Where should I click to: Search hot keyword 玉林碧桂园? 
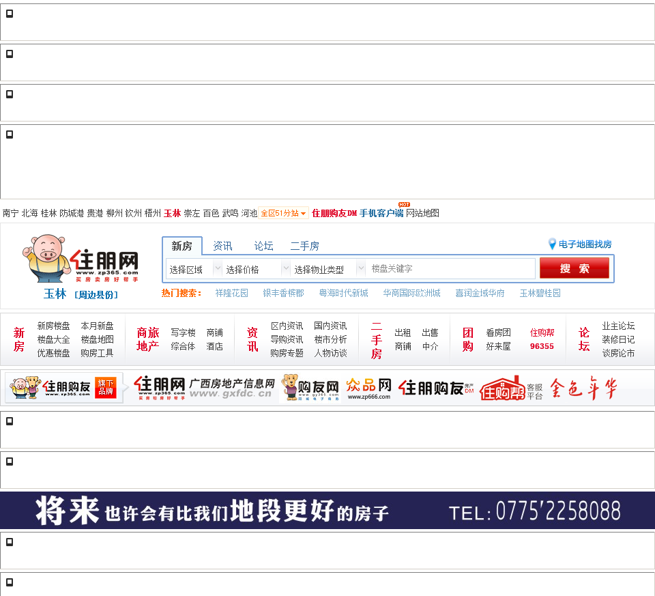(x=540, y=293)
